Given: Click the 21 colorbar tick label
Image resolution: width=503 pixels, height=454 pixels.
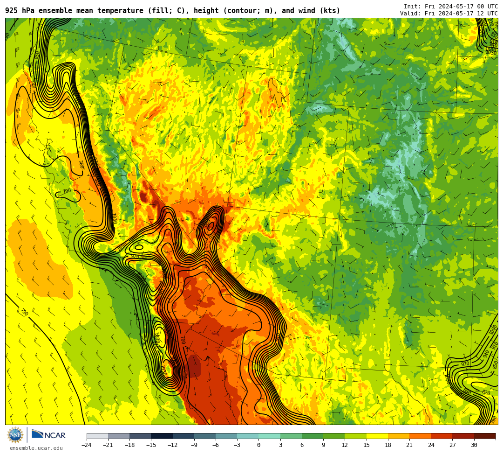Looking at the screenshot, I should pos(409,445).
